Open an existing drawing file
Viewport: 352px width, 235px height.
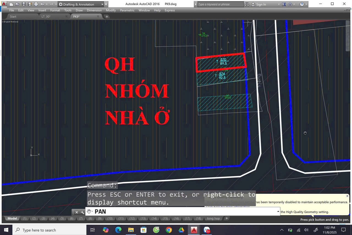point(18,4)
